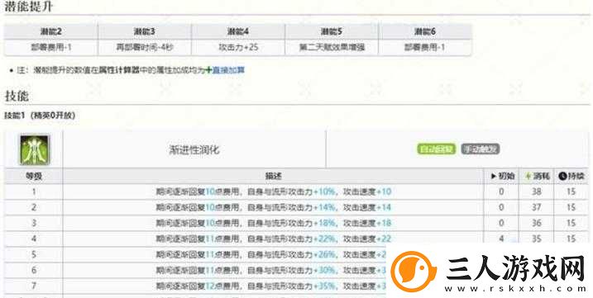This screenshot has width=593, height=298.
Task: Click the description with 攻击力+10%
Action: 274,192
